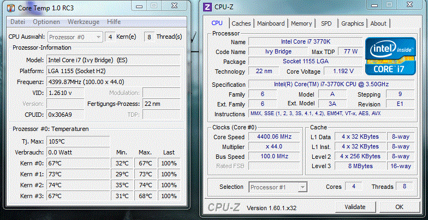
Task: Click the Frequenz field showing 4399.87MHz
Action: [x=114, y=82]
